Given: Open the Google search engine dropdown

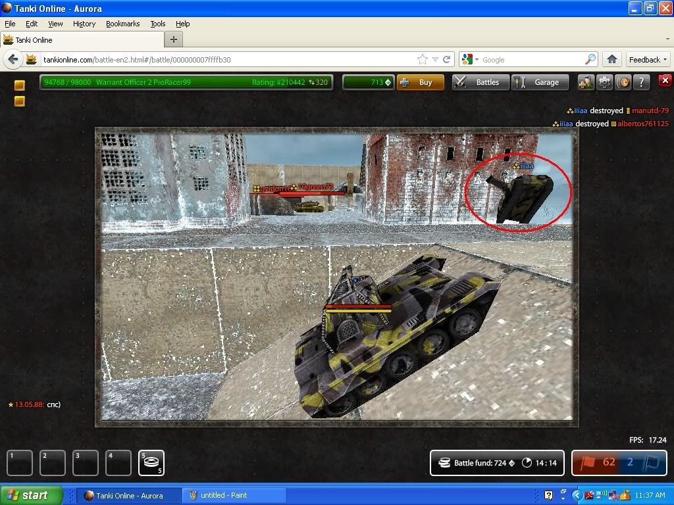Looking at the screenshot, I should coord(471,59).
